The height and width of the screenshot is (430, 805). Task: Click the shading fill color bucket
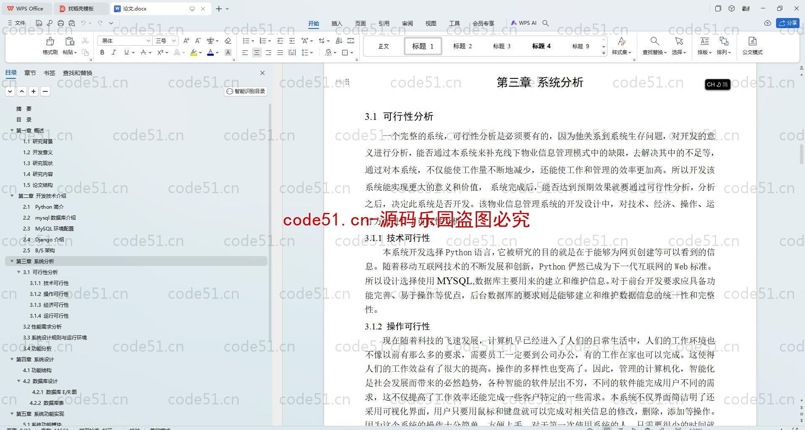point(328,52)
